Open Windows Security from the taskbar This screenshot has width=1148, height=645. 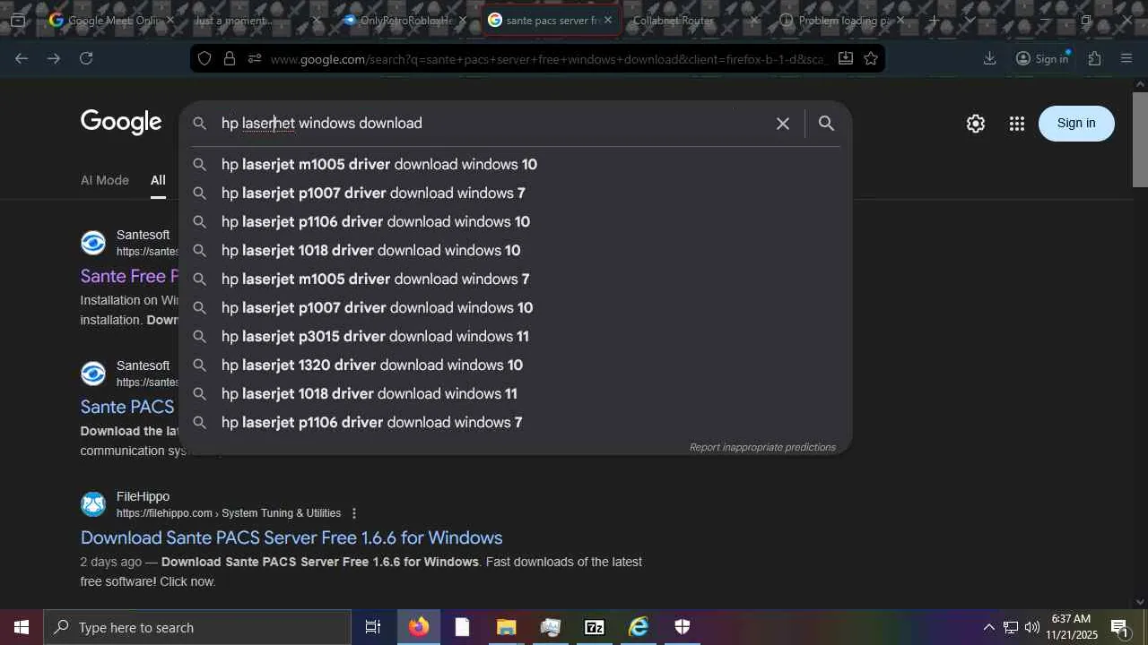(x=682, y=627)
